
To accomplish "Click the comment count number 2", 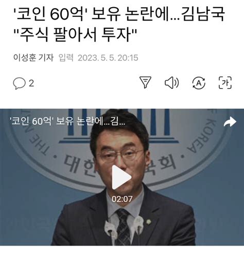I will coord(31,83).
